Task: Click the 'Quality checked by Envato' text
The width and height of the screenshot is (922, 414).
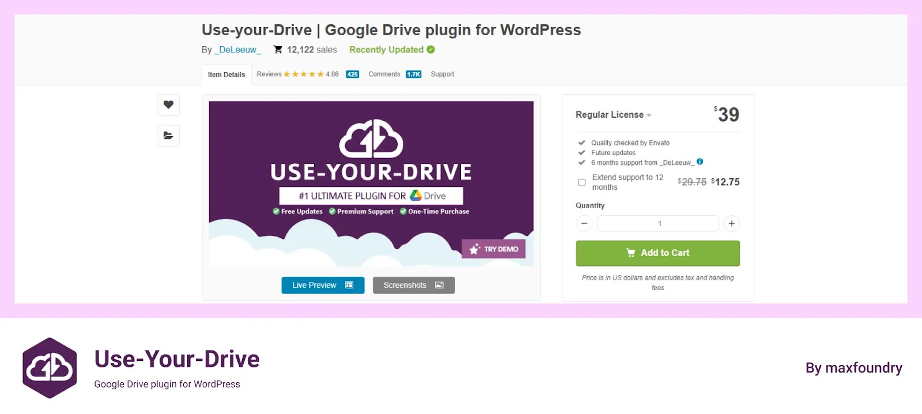Action: point(630,143)
